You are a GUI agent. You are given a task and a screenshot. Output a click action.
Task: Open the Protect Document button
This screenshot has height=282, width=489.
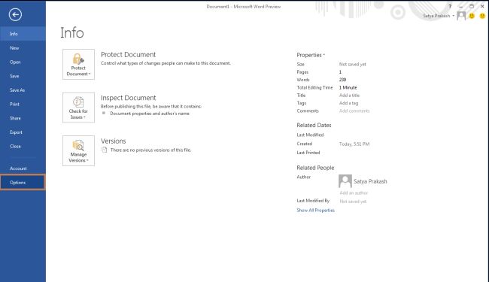tap(78, 64)
